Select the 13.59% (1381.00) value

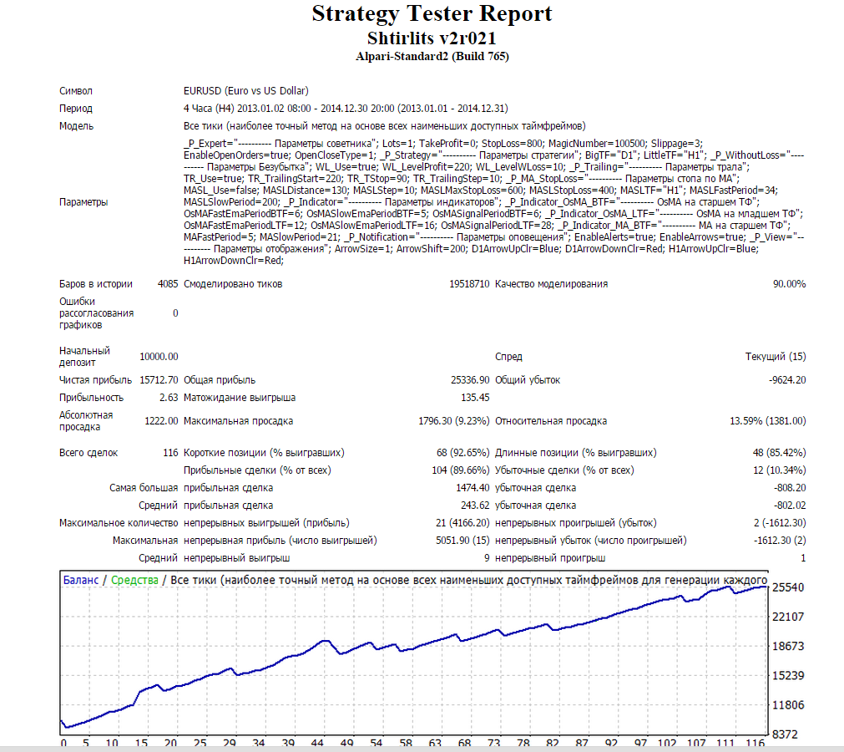(x=767, y=421)
